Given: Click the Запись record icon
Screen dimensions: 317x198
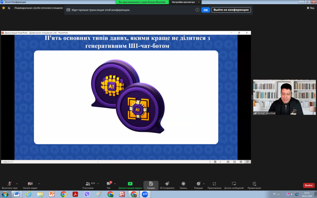Looking at the screenshot, I should click(183, 185).
